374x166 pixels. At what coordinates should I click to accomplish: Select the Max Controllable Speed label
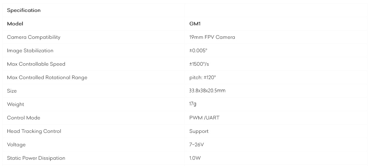[36, 64]
